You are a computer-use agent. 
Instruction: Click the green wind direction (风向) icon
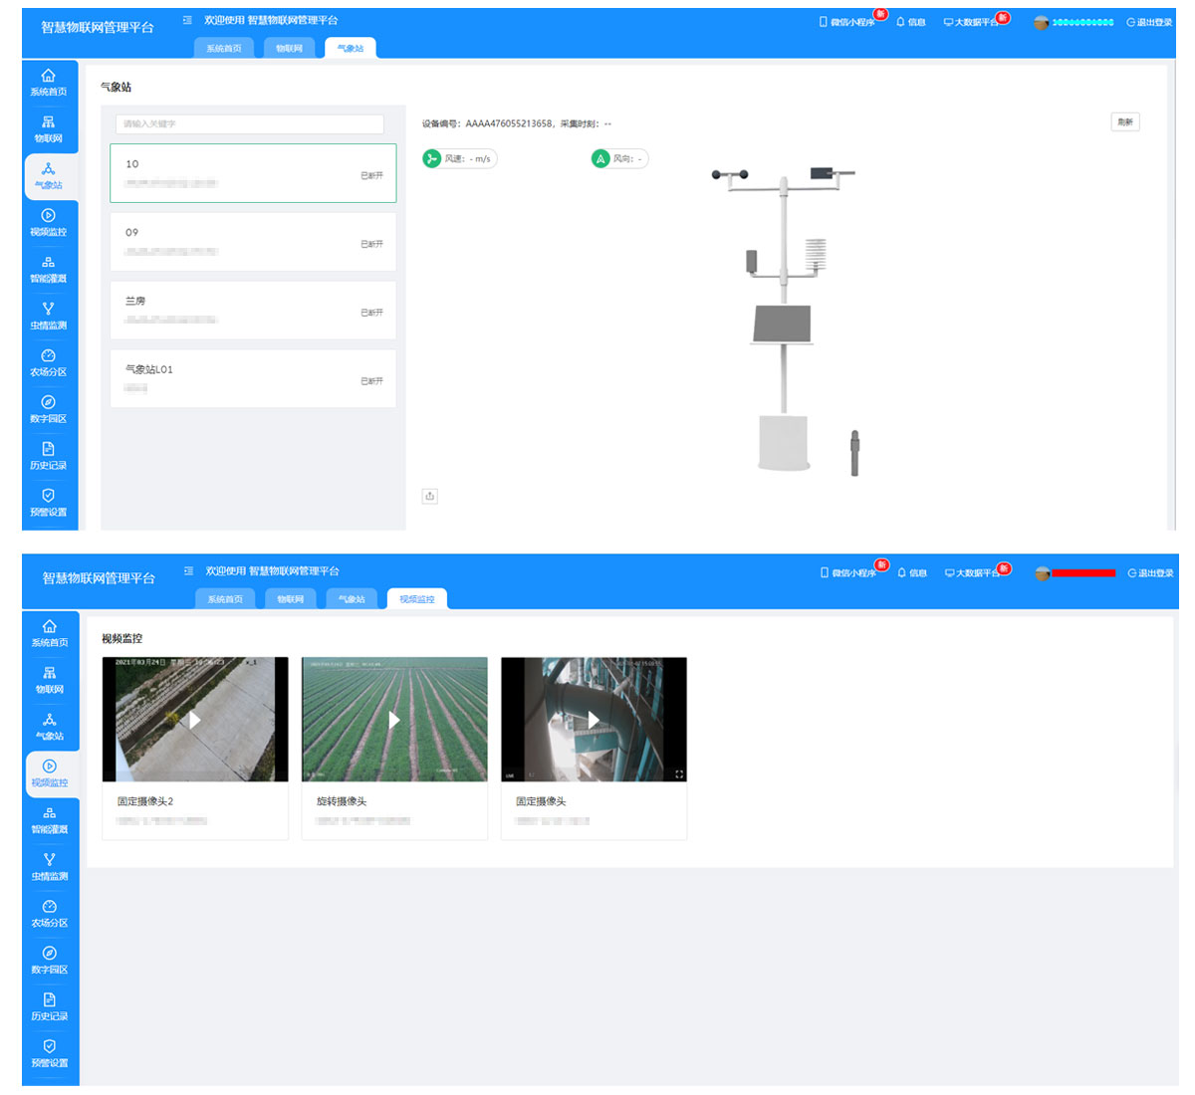[600, 158]
